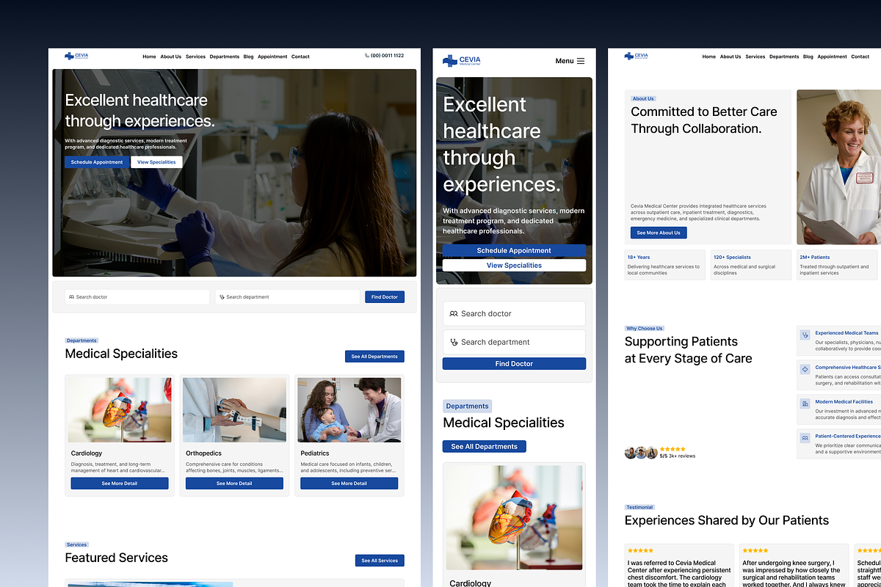Open Contact in the left desktop page navigation
The width and height of the screenshot is (881, 587).
300,56
